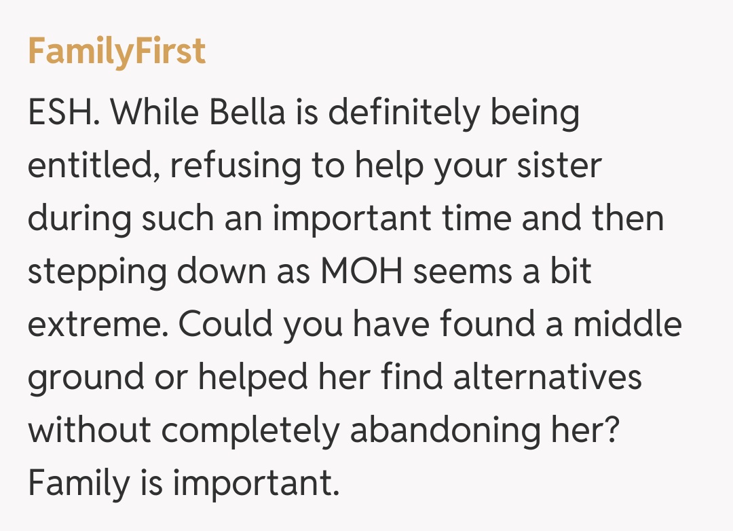The height and width of the screenshot is (531, 733).
Task: Click the word 'alternatives' in the comment
Action: (547, 378)
